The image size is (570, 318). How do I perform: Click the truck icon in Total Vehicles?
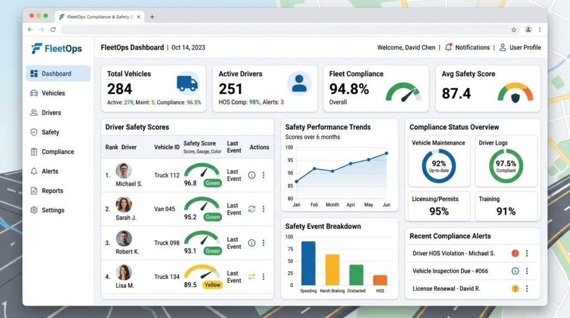[x=188, y=83]
